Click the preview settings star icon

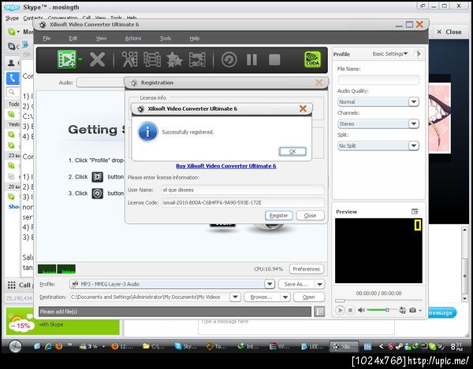[x=402, y=310]
